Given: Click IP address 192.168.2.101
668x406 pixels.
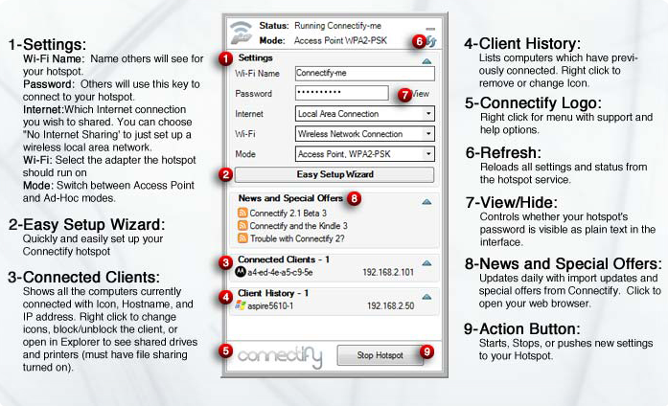Looking at the screenshot, I should [x=388, y=272].
